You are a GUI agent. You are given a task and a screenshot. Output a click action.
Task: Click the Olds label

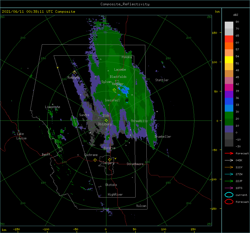pos(106,116)
